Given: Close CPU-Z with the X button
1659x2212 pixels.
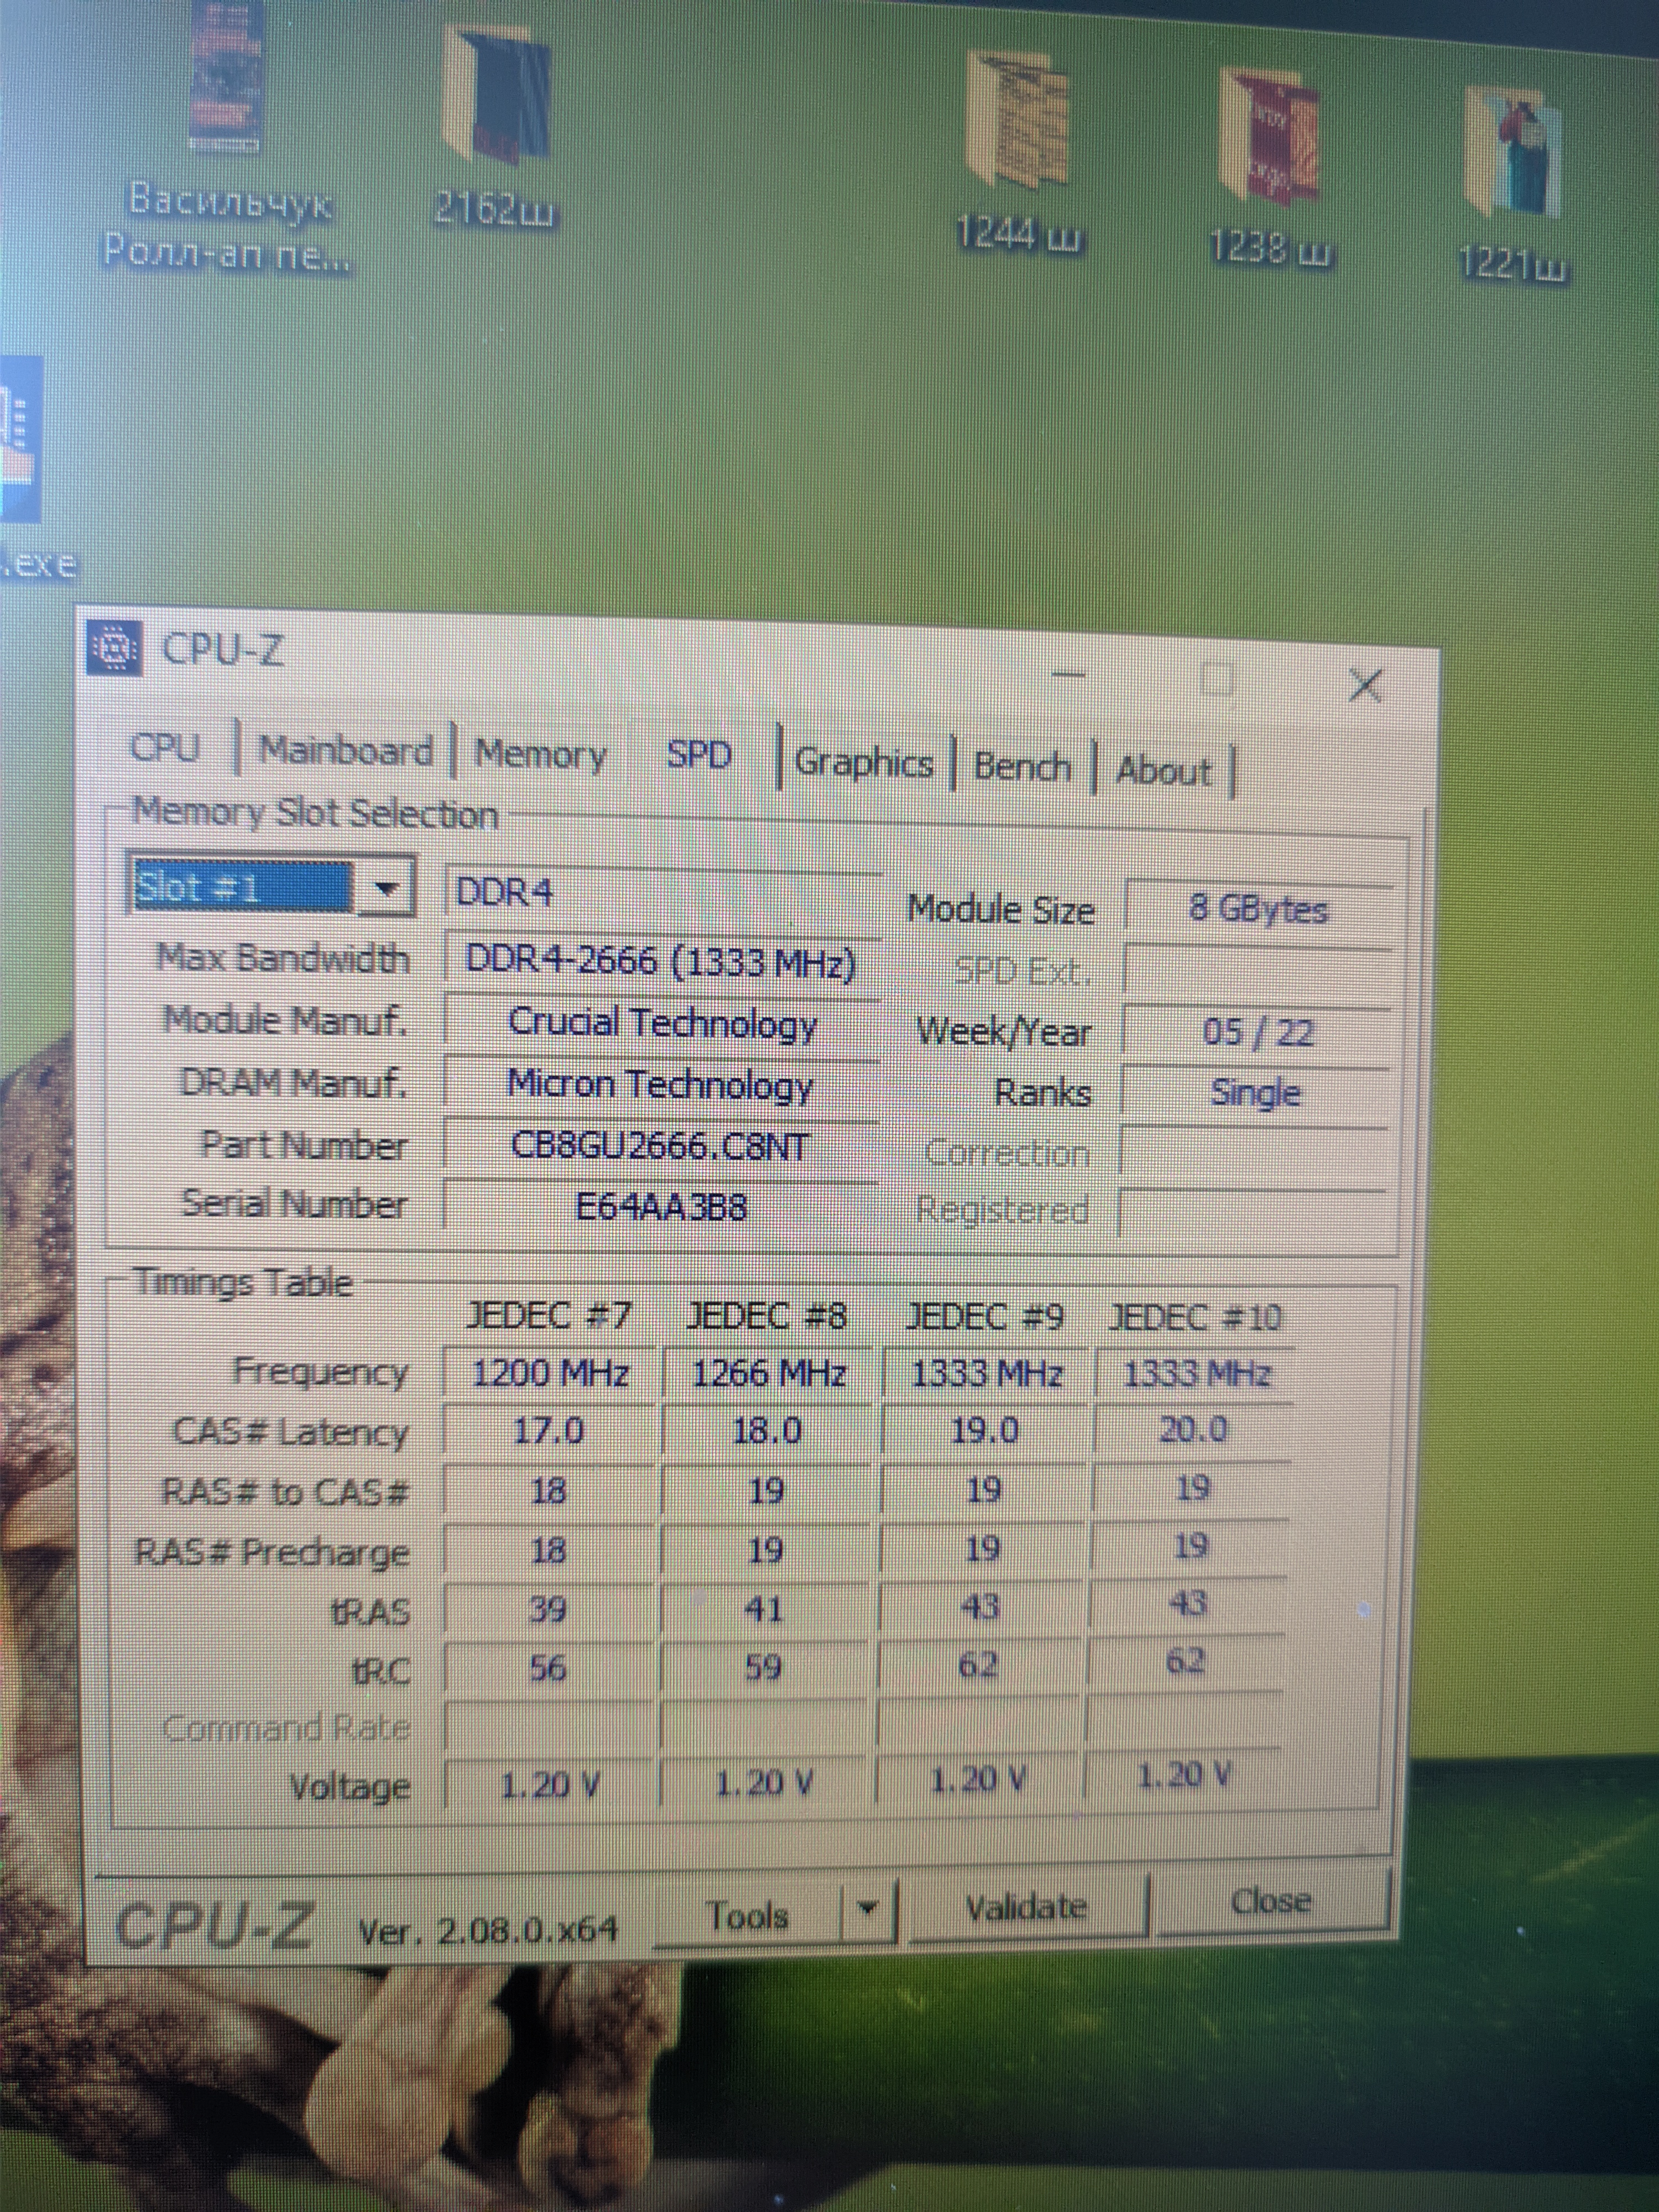Looking at the screenshot, I should [1365, 685].
